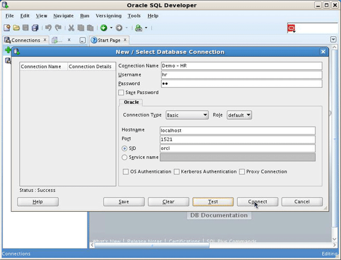
Task: Click the Undo toolbar icon
Action: 48,28
